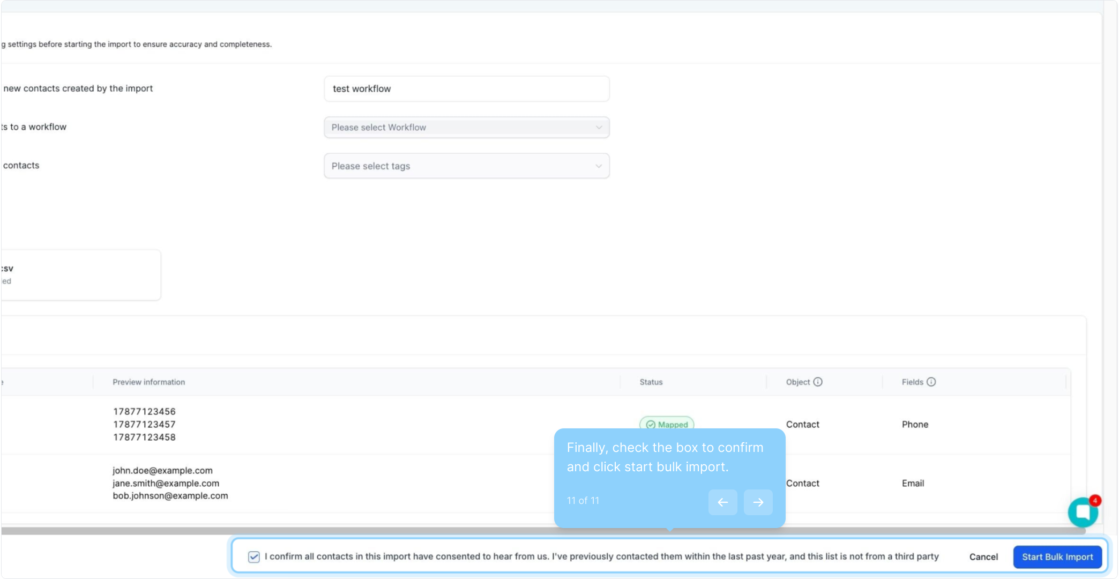The height and width of the screenshot is (579, 1119).
Task: Click the chevron on tags dropdown
Action: 599,166
